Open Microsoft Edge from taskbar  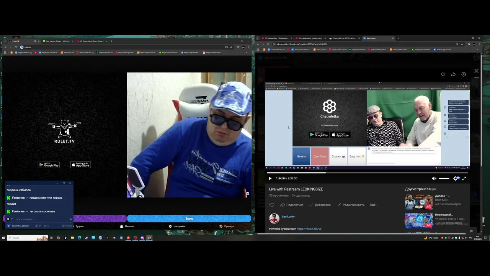79,238
